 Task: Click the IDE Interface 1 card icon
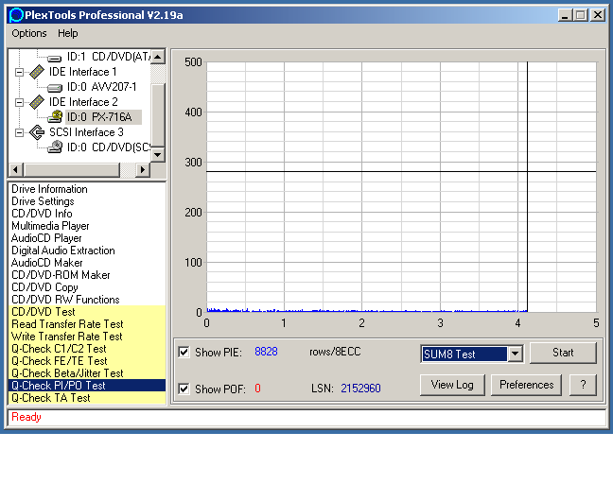point(36,72)
